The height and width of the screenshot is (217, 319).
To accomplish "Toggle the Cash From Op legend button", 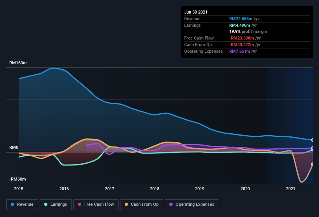I will pos(141,205).
